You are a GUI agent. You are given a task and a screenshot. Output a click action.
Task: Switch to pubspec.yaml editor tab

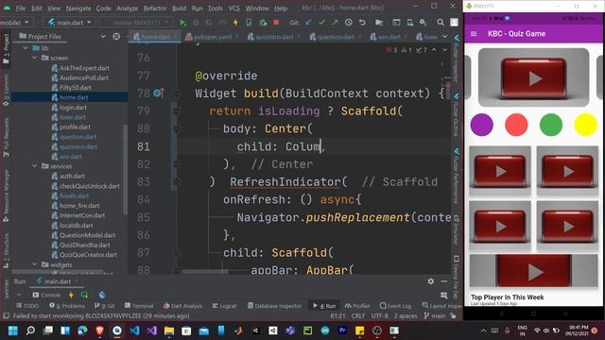(213, 37)
